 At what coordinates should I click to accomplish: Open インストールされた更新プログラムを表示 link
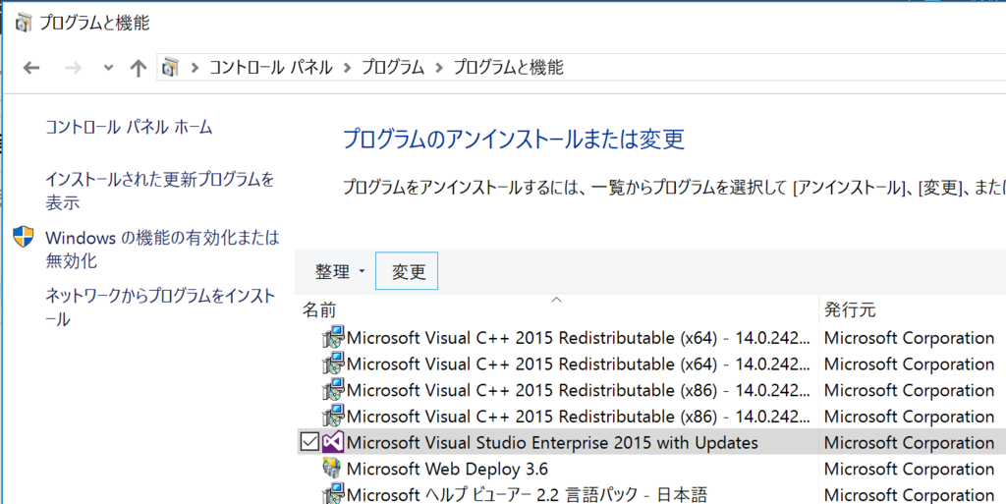(160, 191)
